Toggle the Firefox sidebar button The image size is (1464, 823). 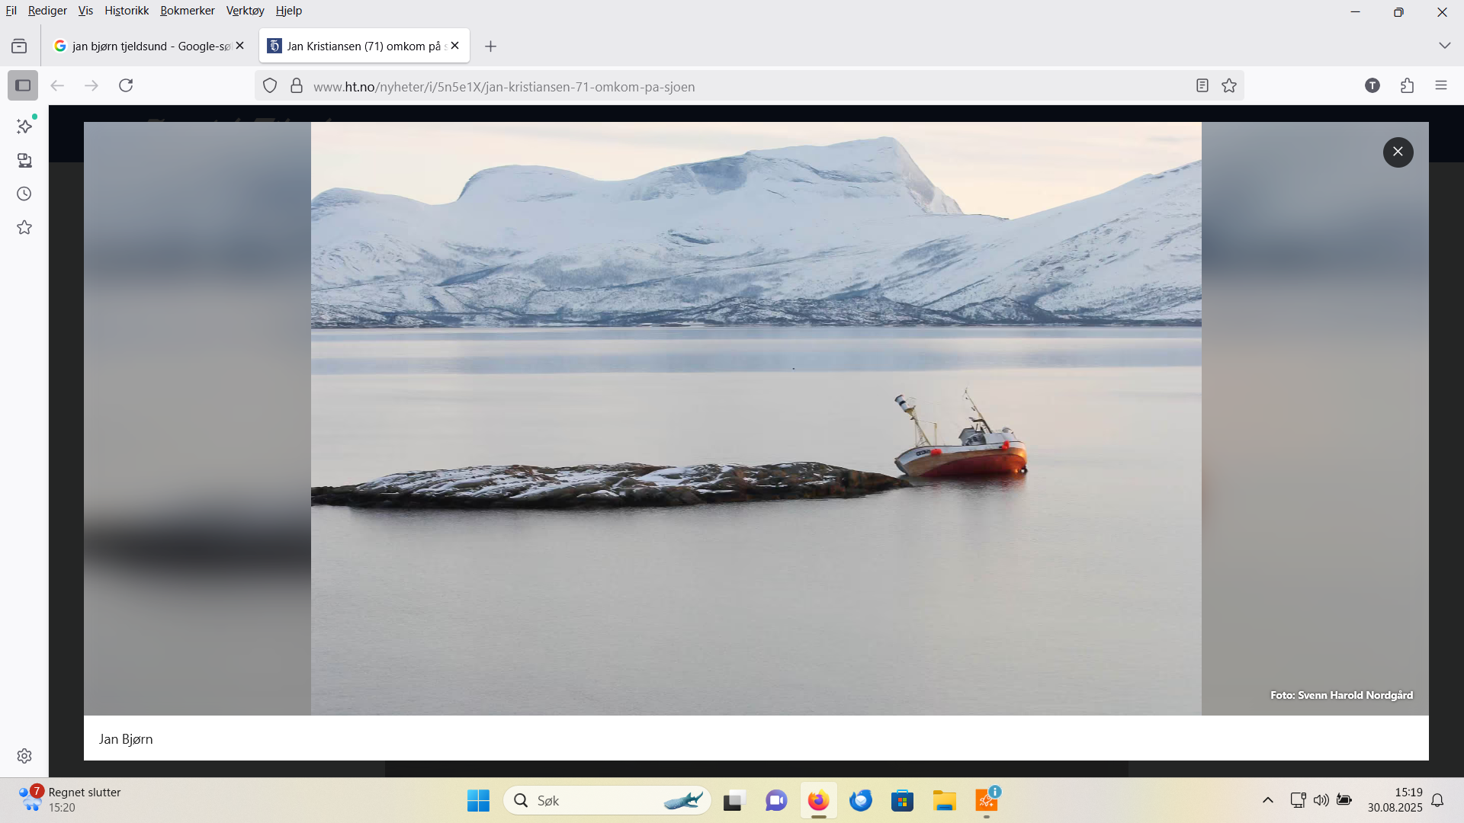pyautogui.click(x=23, y=85)
